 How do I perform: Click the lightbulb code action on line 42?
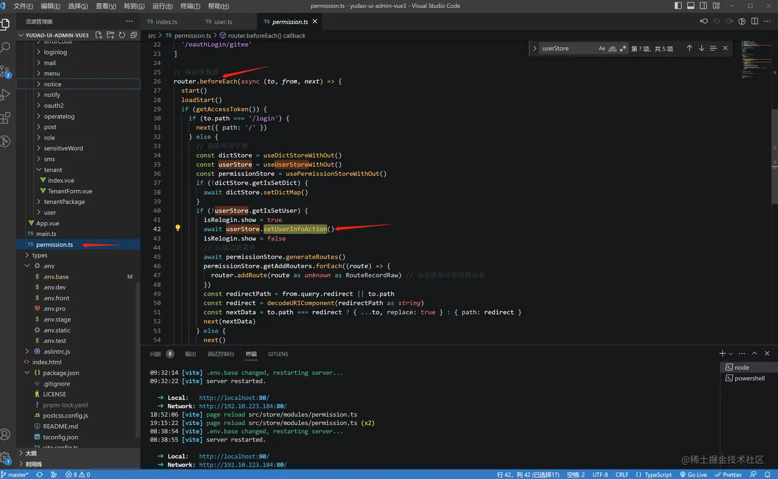178,228
